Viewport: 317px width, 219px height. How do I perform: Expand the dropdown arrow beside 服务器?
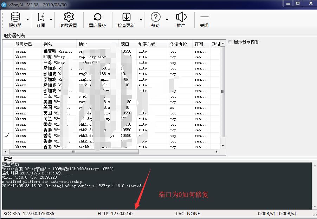click(x=27, y=20)
